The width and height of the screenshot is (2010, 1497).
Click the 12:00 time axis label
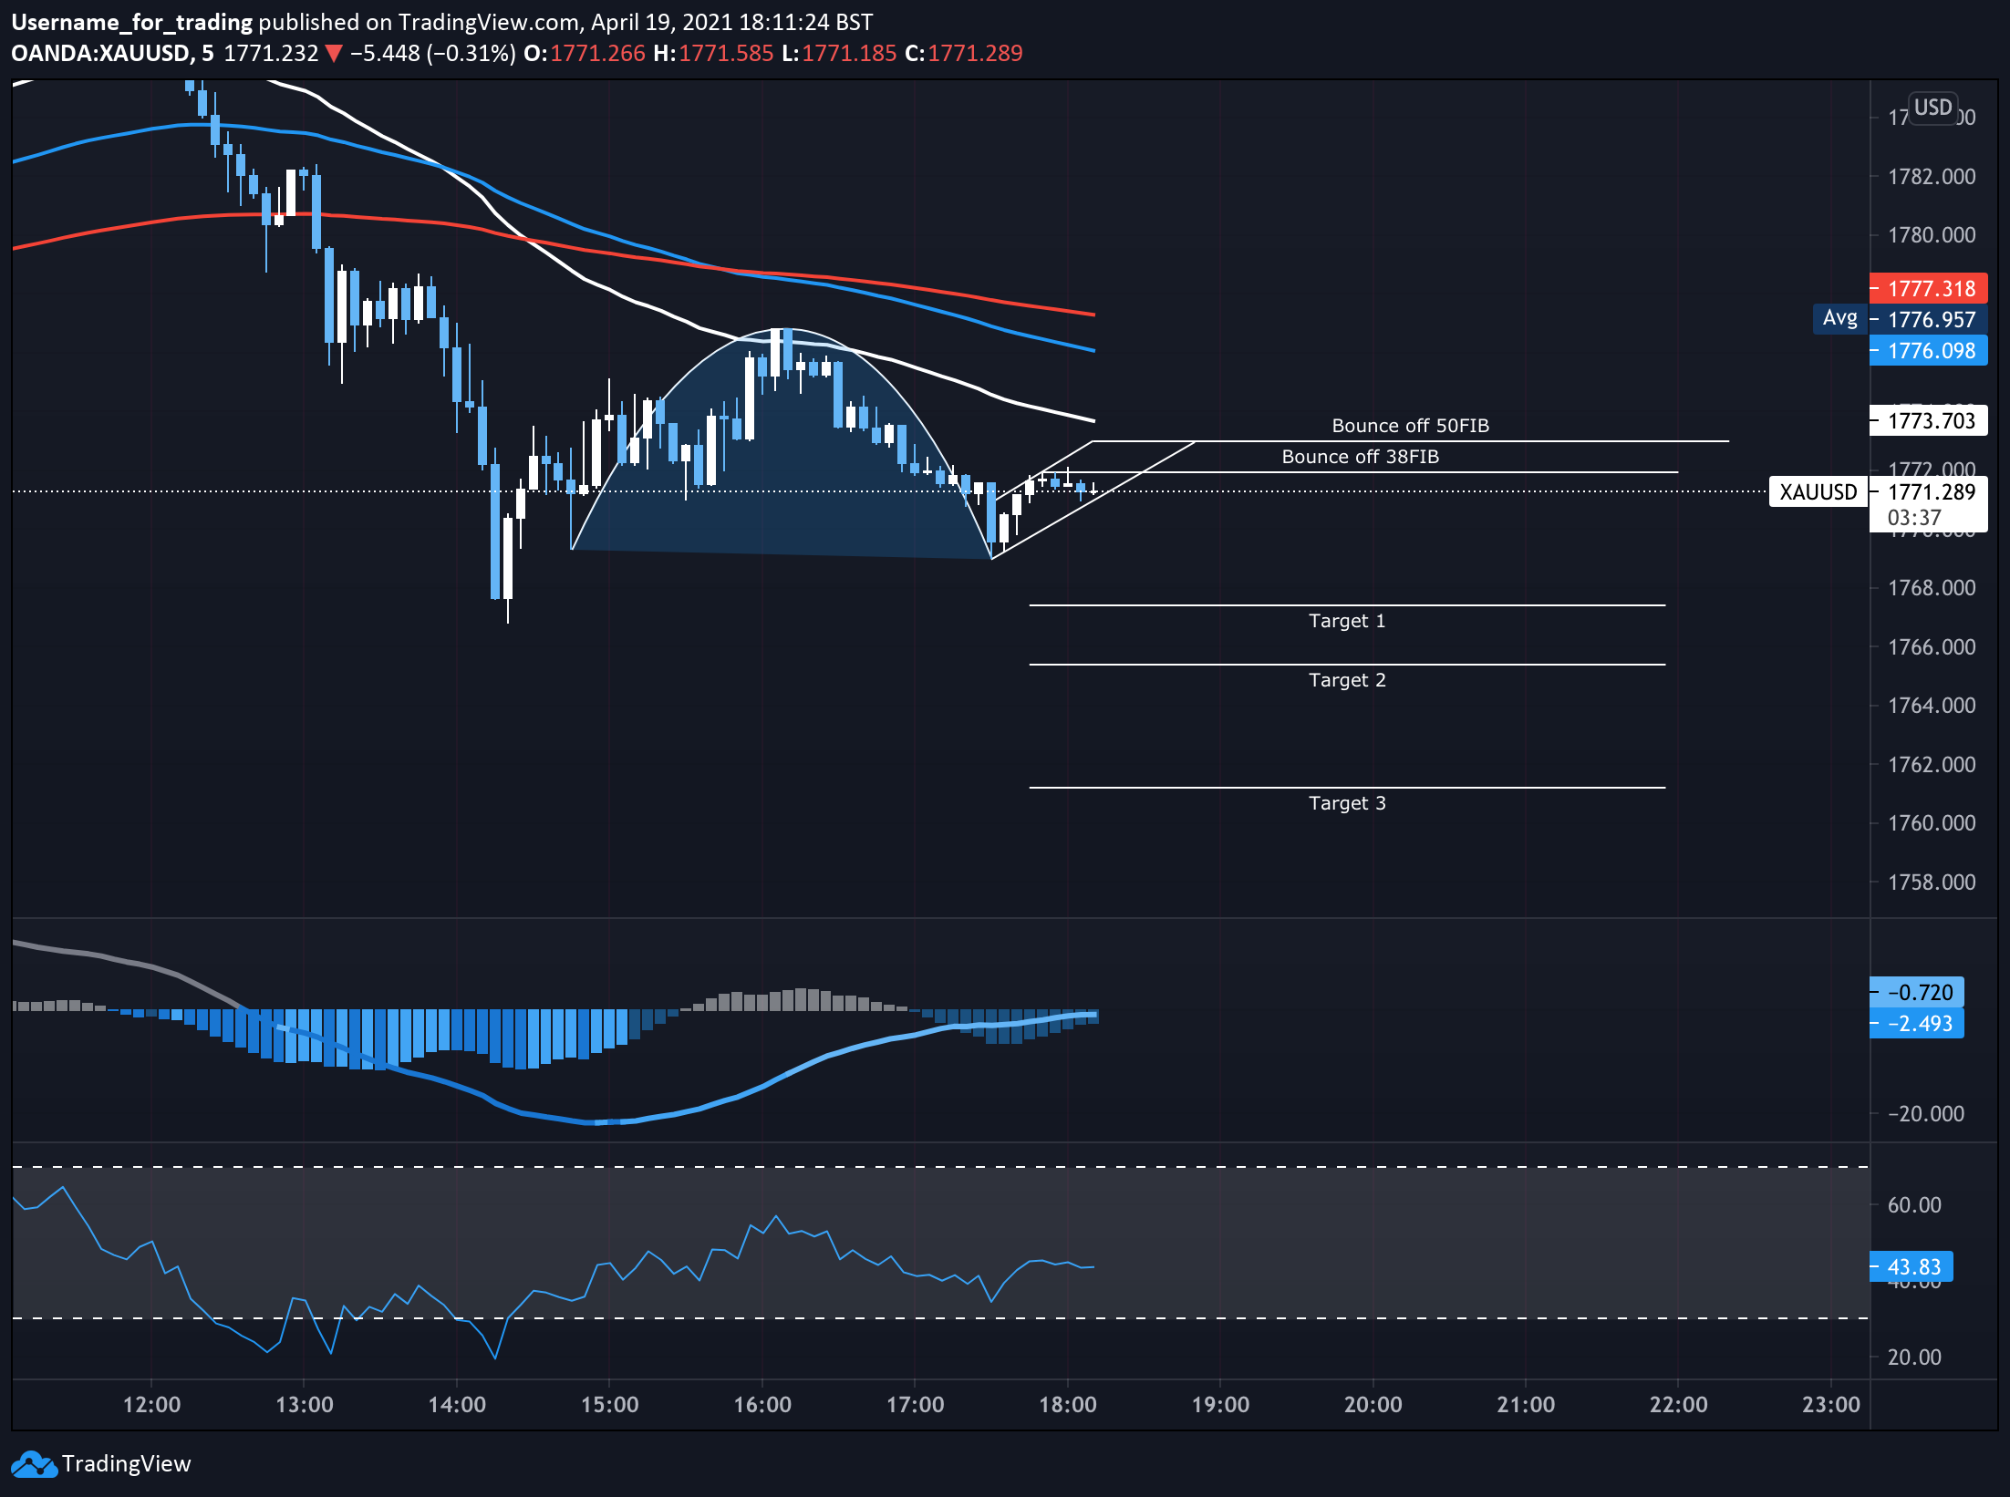point(151,1404)
